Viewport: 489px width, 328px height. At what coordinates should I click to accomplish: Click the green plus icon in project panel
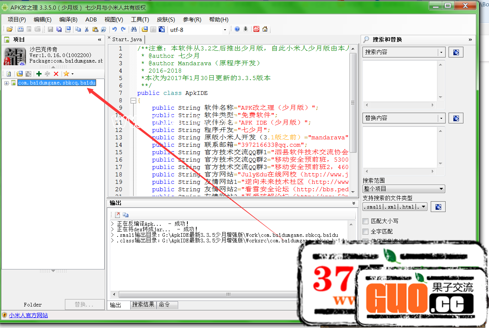pos(39,74)
